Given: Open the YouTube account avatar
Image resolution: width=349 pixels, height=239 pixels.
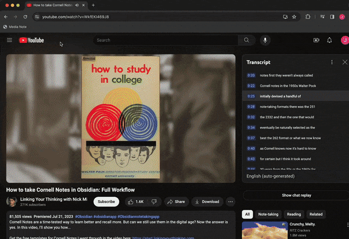Looking at the screenshot, I should [x=345, y=40].
